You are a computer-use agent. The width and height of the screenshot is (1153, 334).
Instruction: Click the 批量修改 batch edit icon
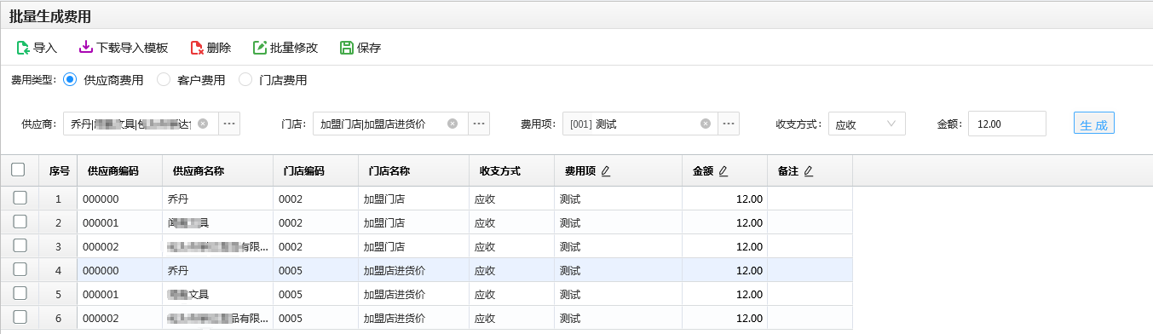(x=260, y=48)
